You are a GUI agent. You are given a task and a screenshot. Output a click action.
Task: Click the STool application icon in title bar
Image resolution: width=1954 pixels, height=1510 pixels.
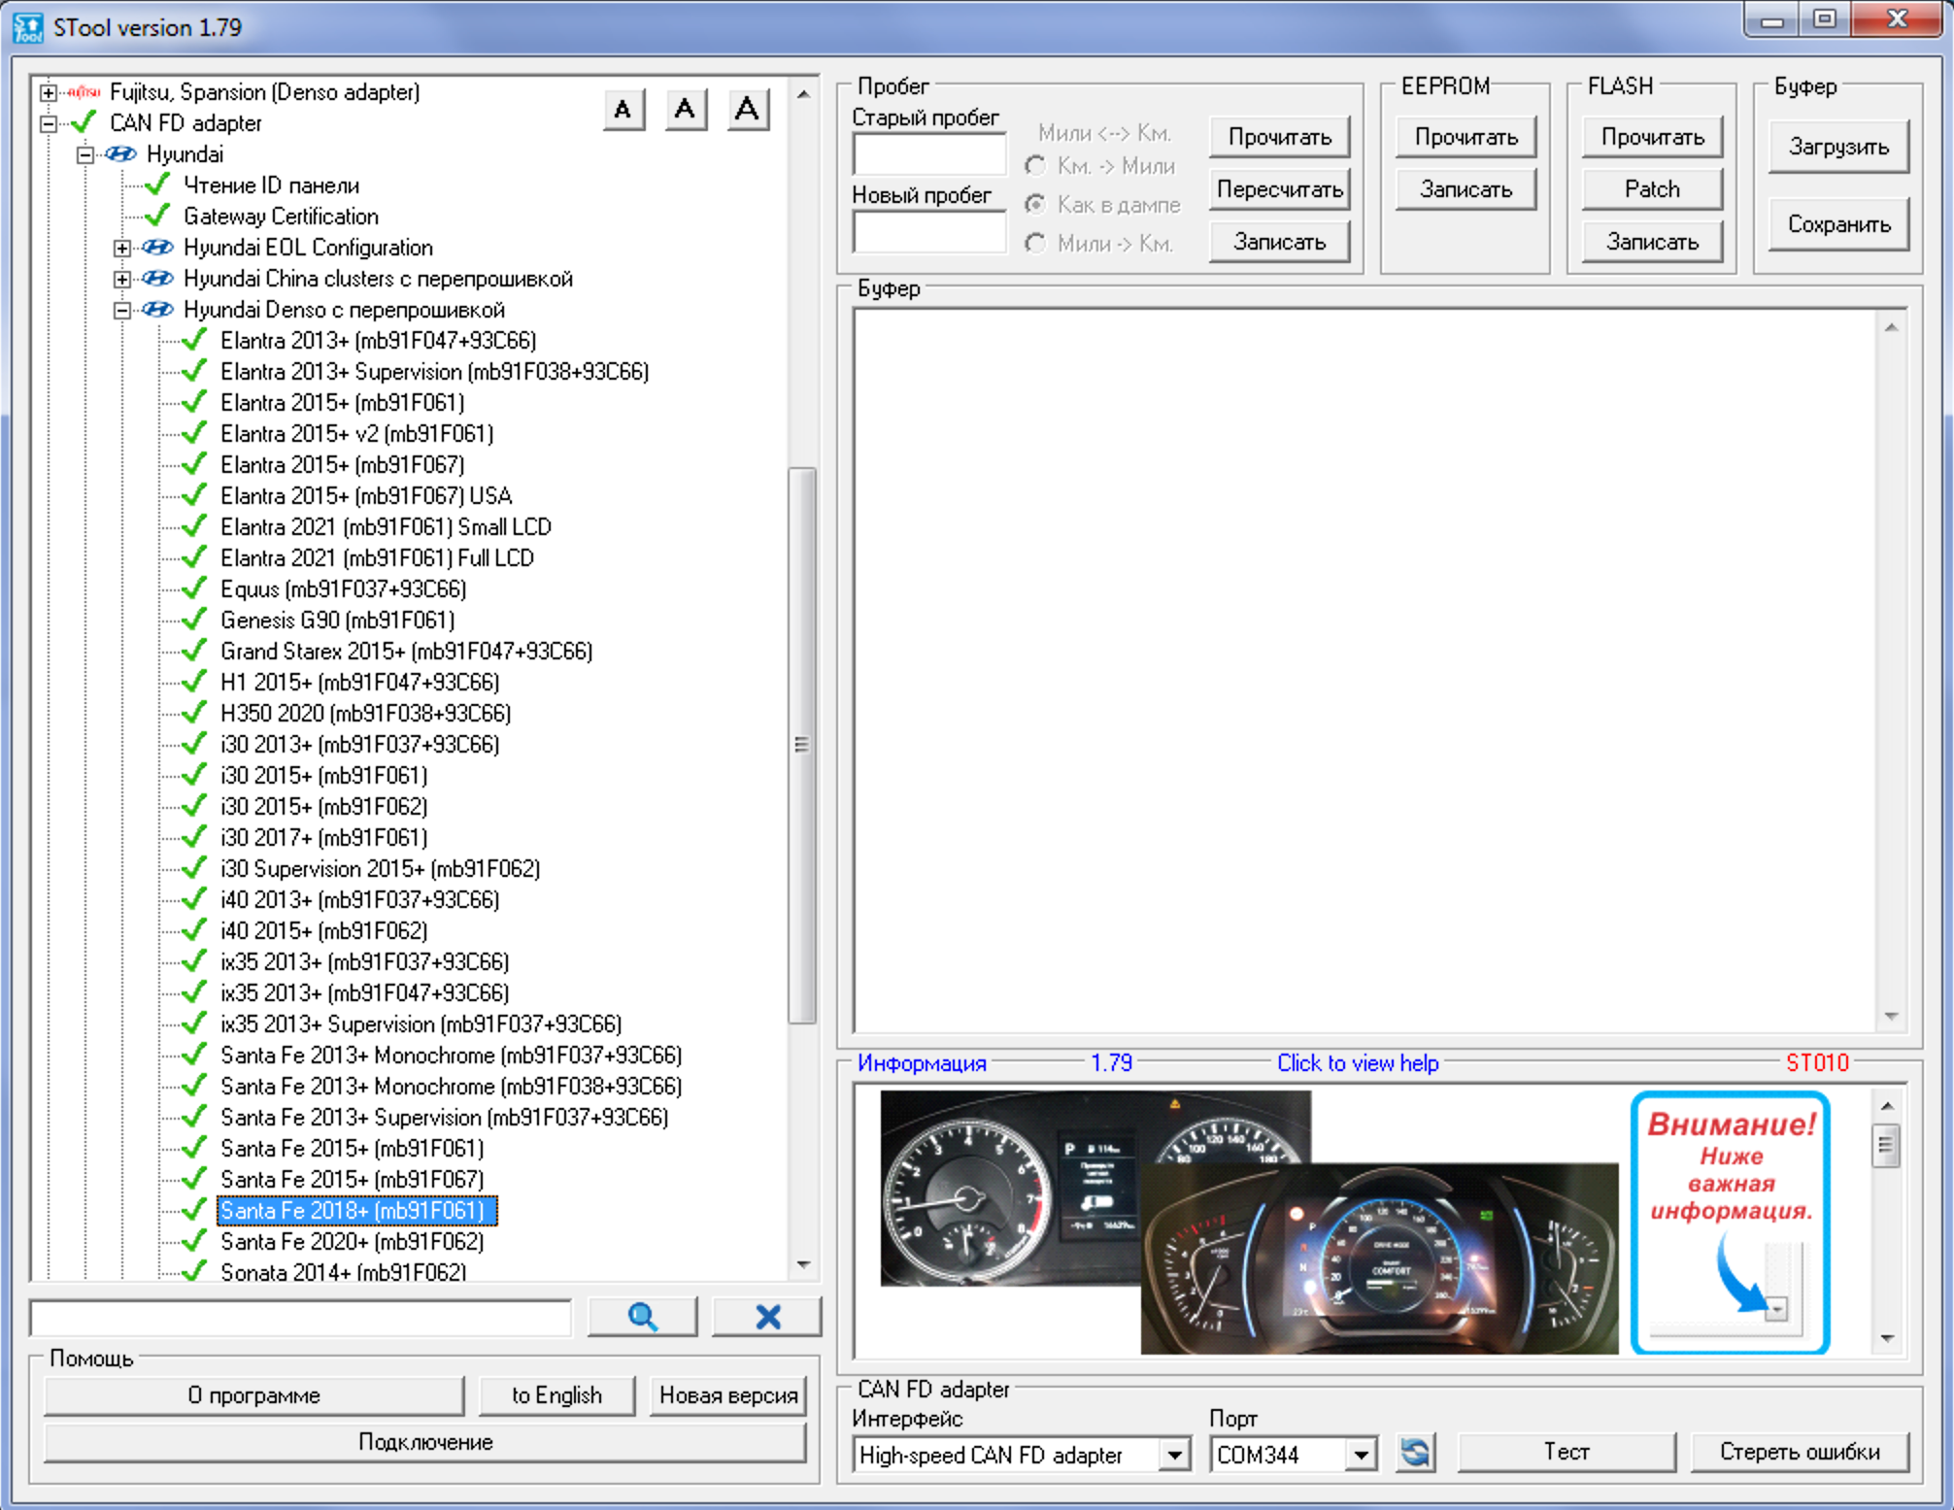click(x=27, y=27)
